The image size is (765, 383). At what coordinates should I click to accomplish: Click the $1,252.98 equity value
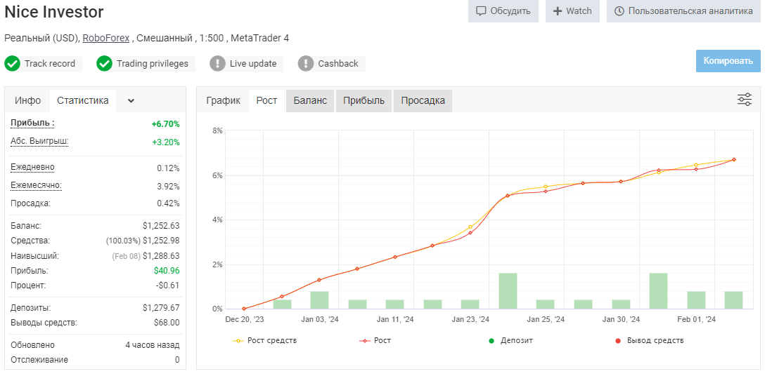[161, 241]
